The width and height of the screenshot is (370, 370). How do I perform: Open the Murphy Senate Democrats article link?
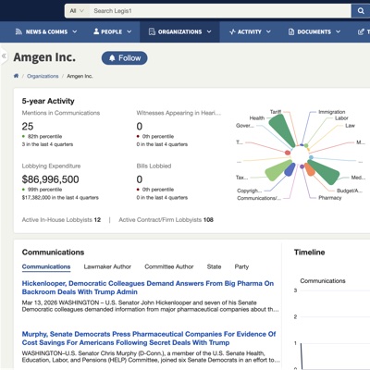tap(149, 339)
